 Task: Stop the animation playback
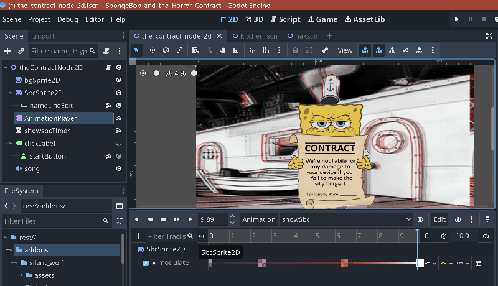163,219
